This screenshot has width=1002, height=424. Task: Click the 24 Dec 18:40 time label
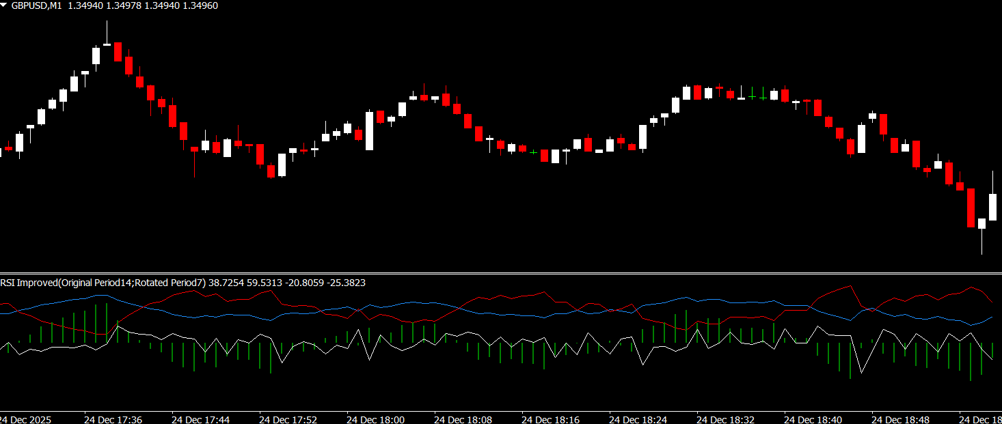[x=813, y=419]
